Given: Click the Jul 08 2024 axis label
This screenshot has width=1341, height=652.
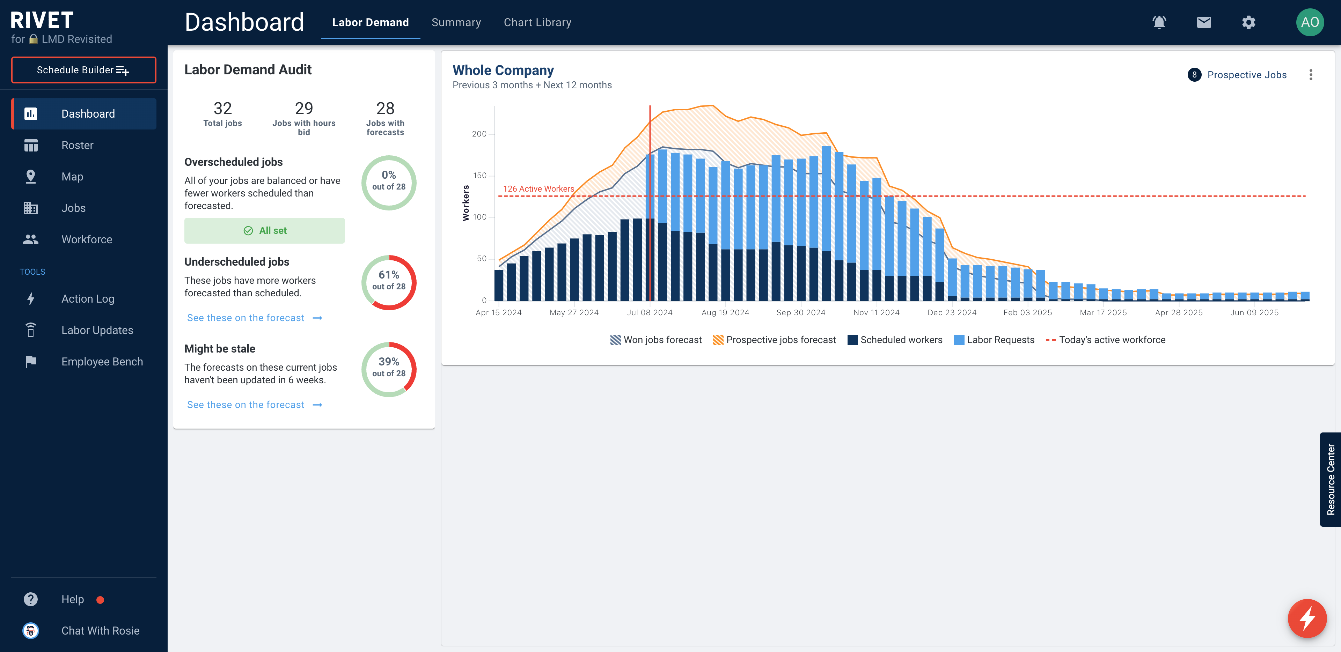Looking at the screenshot, I should (650, 313).
